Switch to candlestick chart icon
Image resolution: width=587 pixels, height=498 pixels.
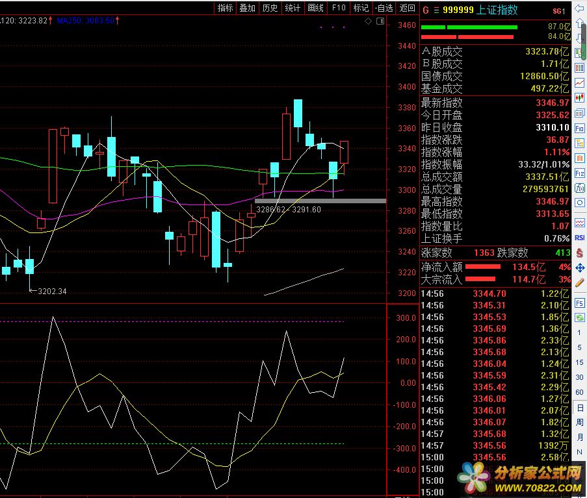pos(579,98)
